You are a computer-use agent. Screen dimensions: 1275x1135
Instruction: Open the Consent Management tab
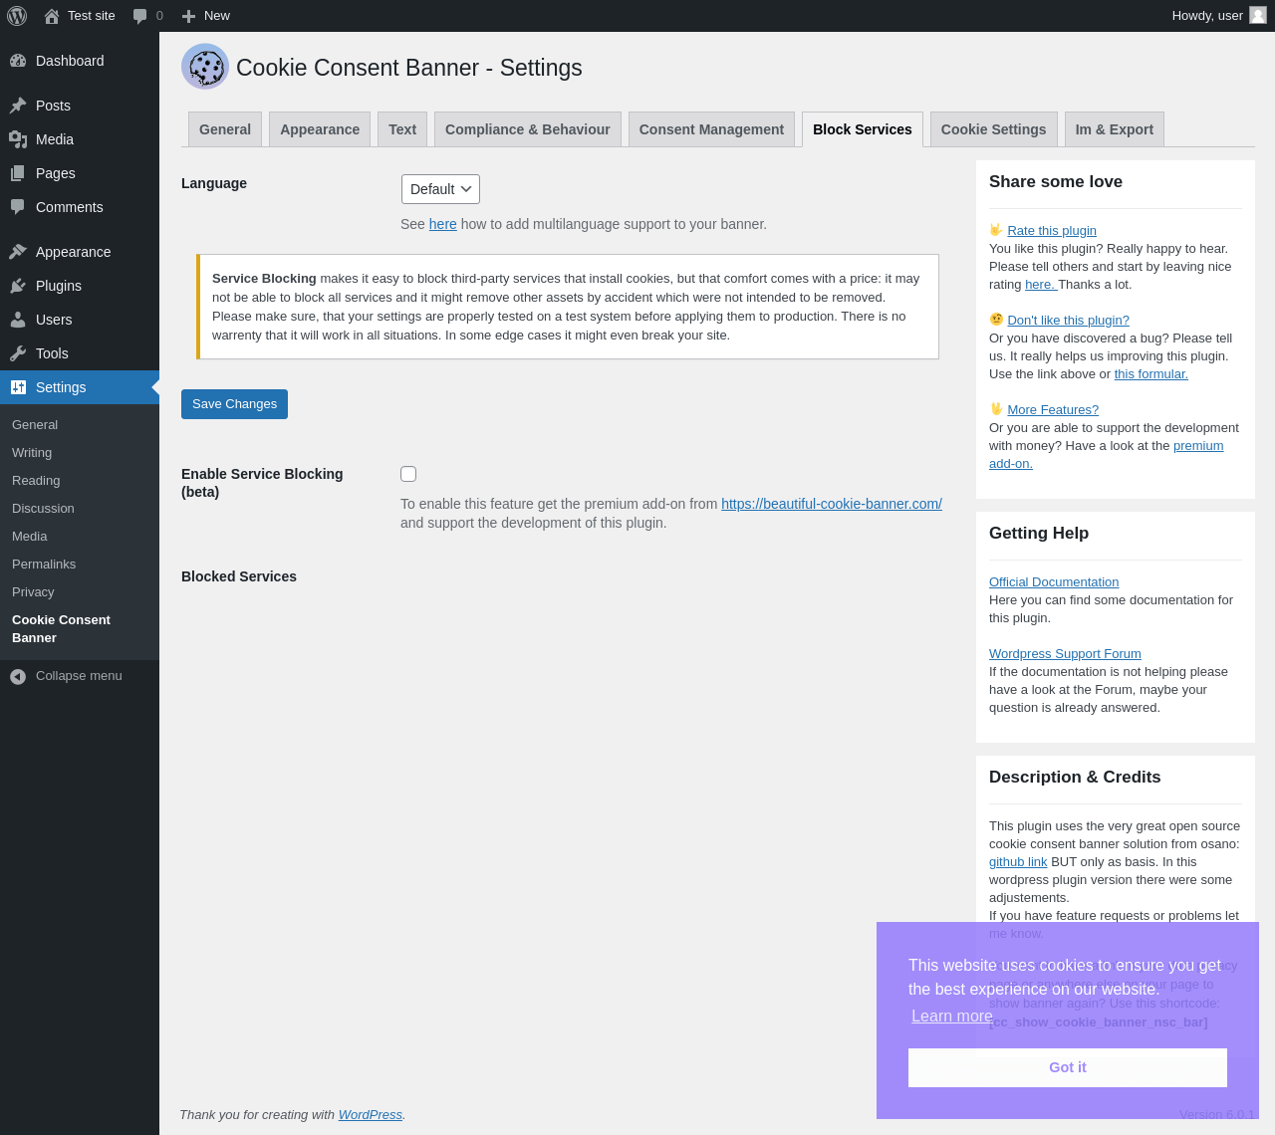pos(711,129)
